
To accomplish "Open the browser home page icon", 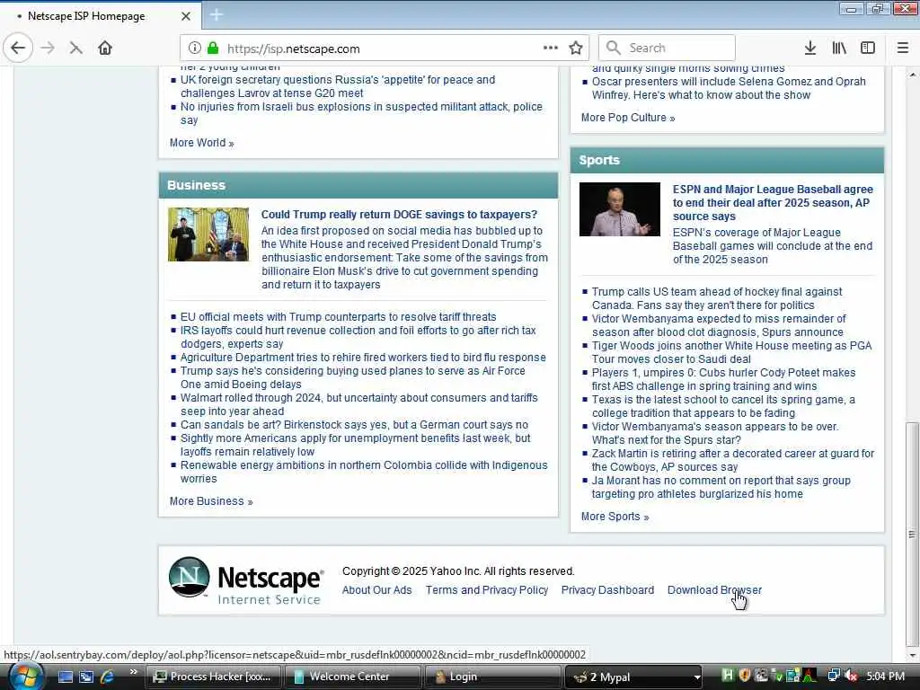I will pyautogui.click(x=105, y=49).
